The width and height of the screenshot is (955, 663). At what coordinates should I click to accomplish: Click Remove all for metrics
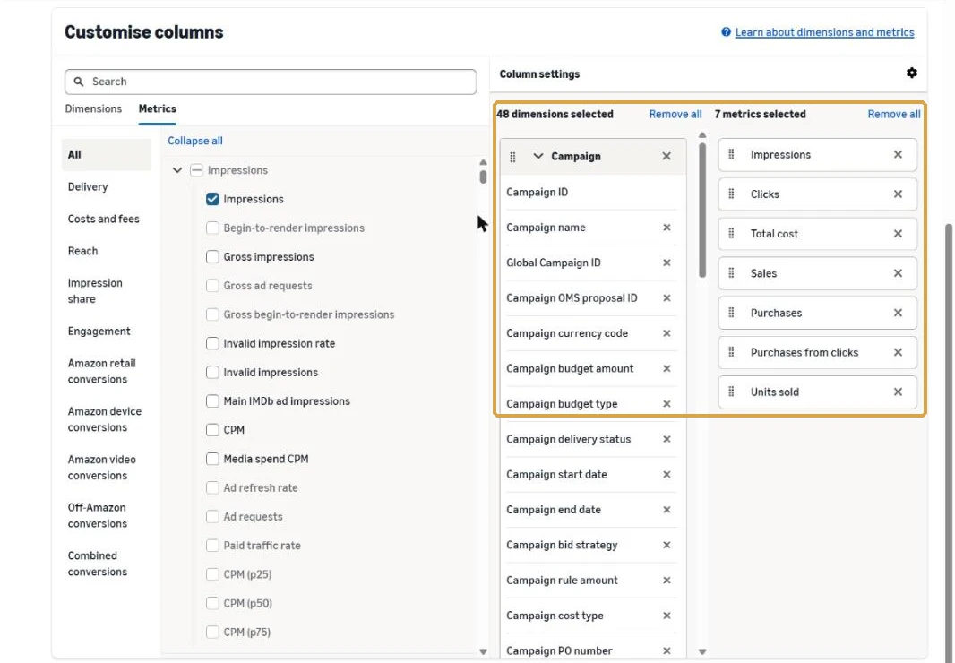click(893, 115)
